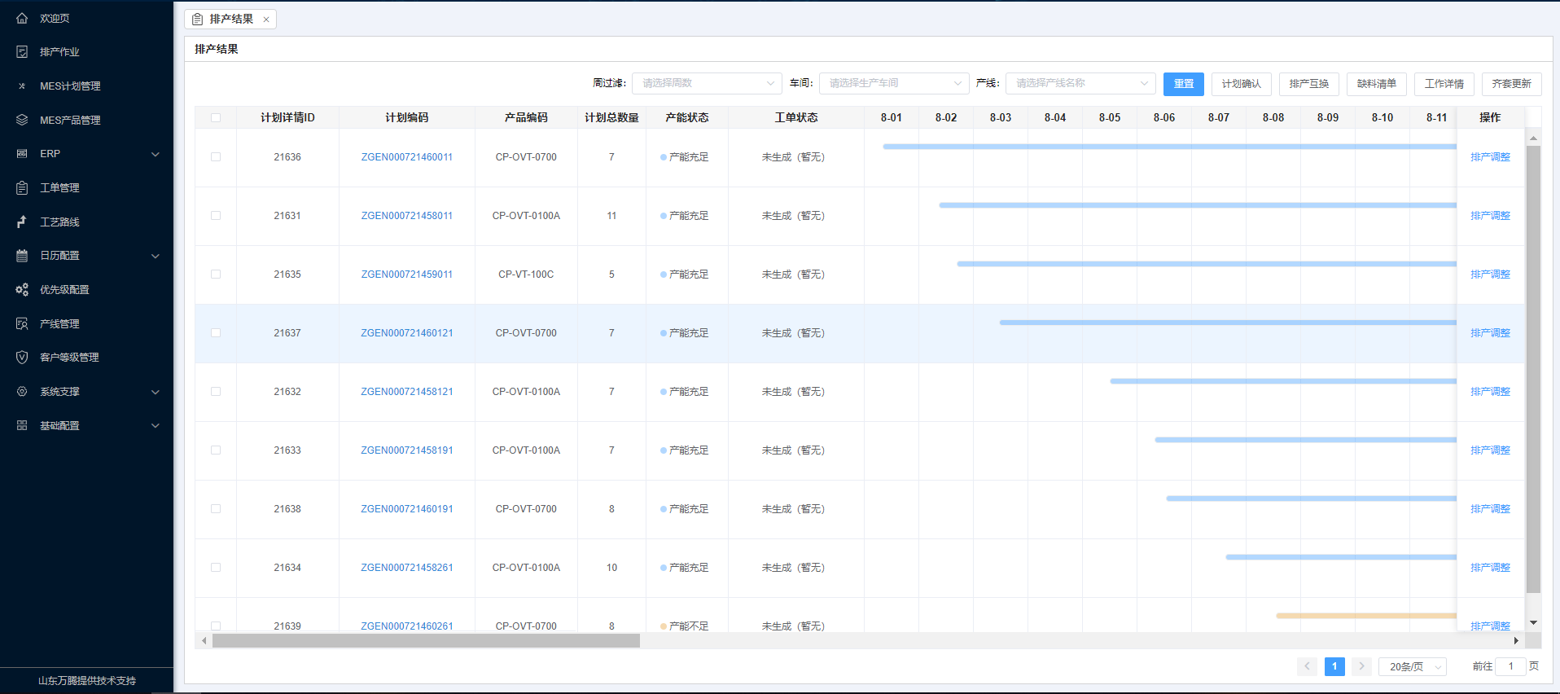The width and height of the screenshot is (1560, 694).
Task: Open the 周过滤 week dropdown
Action: tap(706, 83)
